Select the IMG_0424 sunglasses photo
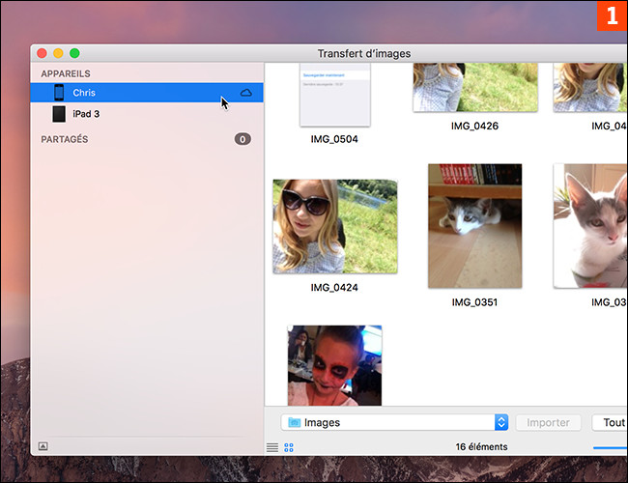Image resolution: width=628 pixels, height=483 pixels. [x=334, y=227]
